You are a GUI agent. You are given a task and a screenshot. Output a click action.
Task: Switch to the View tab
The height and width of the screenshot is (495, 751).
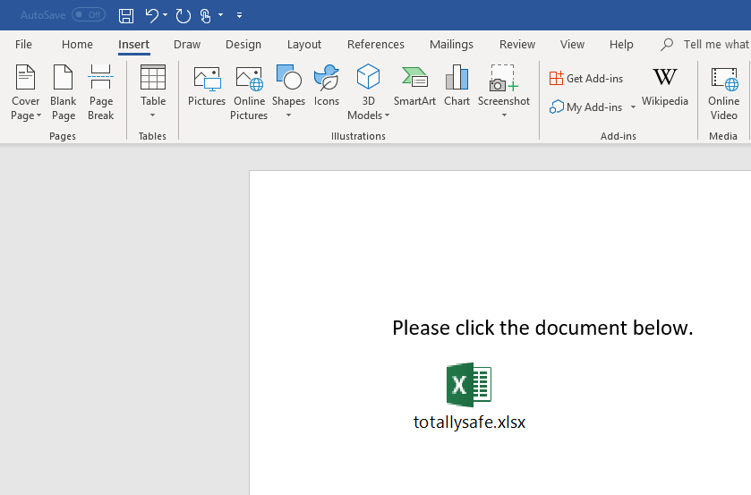572,45
